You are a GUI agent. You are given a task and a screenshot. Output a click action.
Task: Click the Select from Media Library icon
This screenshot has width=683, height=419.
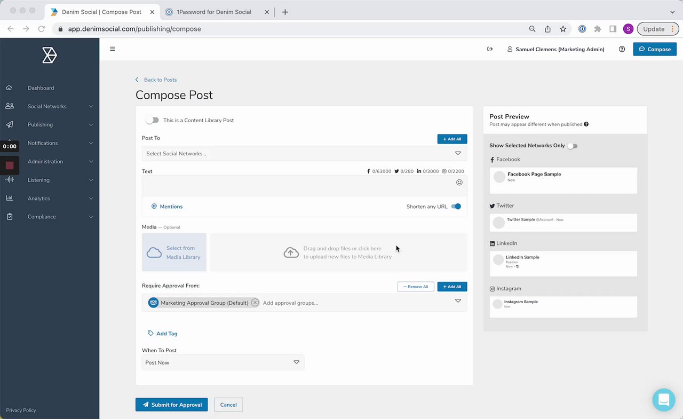(x=154, y=252)
